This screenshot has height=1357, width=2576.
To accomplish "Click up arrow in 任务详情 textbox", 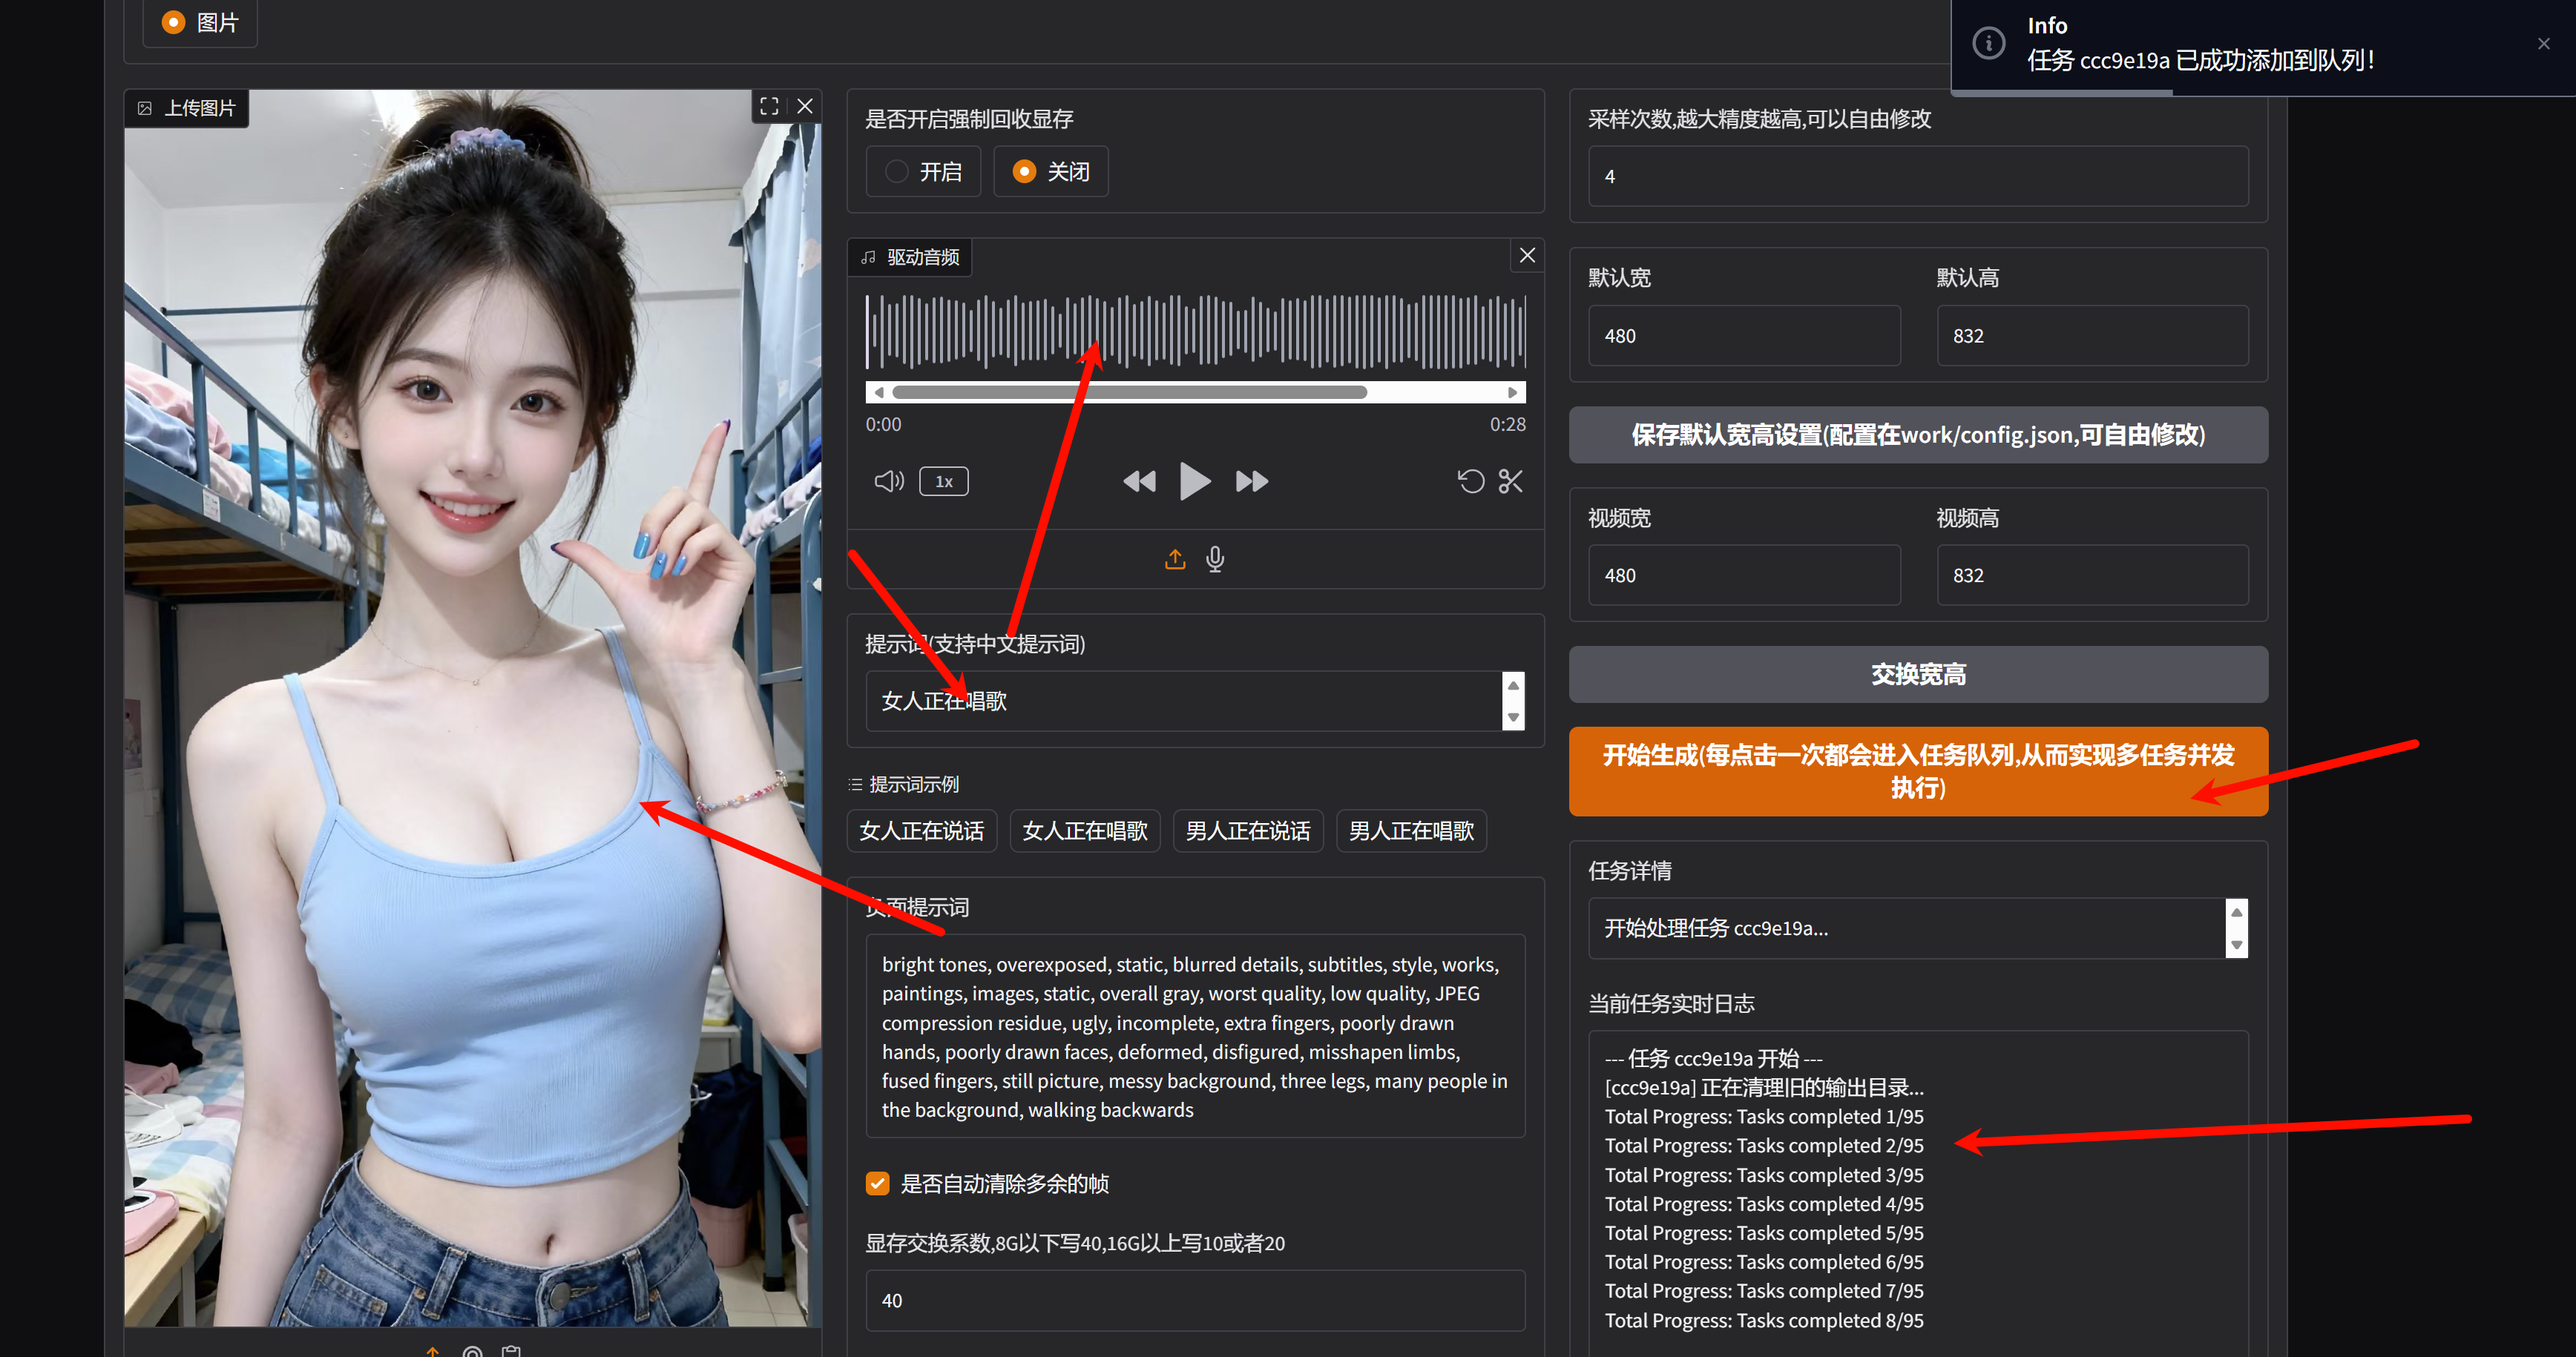I will click(x=2237, y=912).
